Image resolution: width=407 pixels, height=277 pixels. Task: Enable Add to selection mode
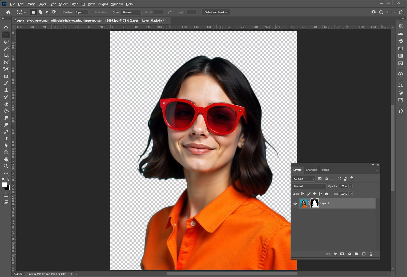(x=41, y=12)
